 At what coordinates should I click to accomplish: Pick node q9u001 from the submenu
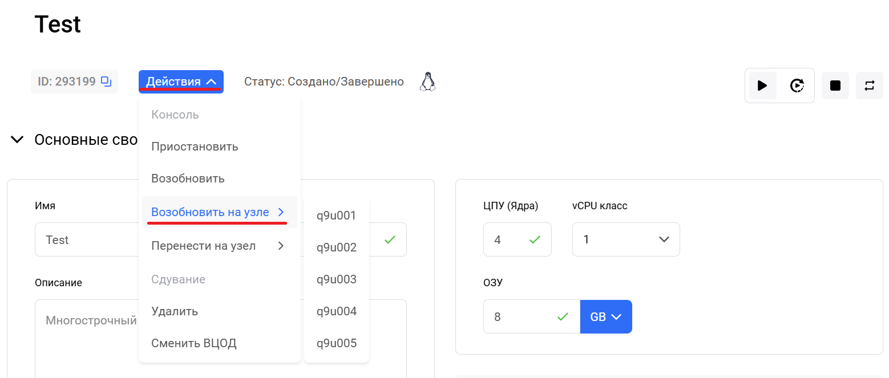(337, 216)
